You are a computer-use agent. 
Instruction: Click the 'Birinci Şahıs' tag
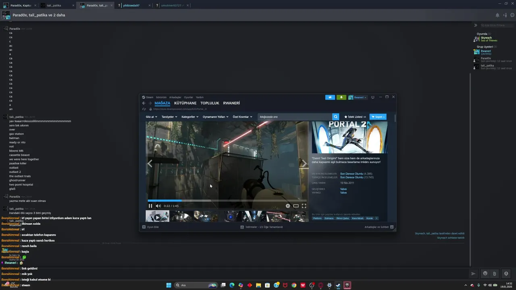click(x=343, y=218)
